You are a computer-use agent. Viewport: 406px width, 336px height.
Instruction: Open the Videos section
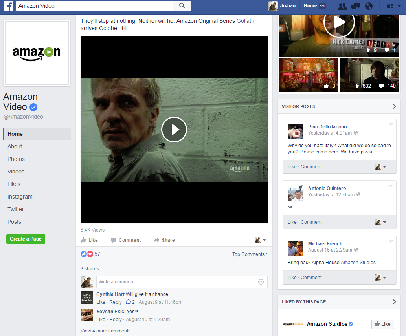pyautogui.click(x=16, y=172)
